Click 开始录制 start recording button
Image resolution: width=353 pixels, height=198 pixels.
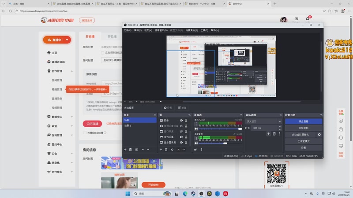304,128
